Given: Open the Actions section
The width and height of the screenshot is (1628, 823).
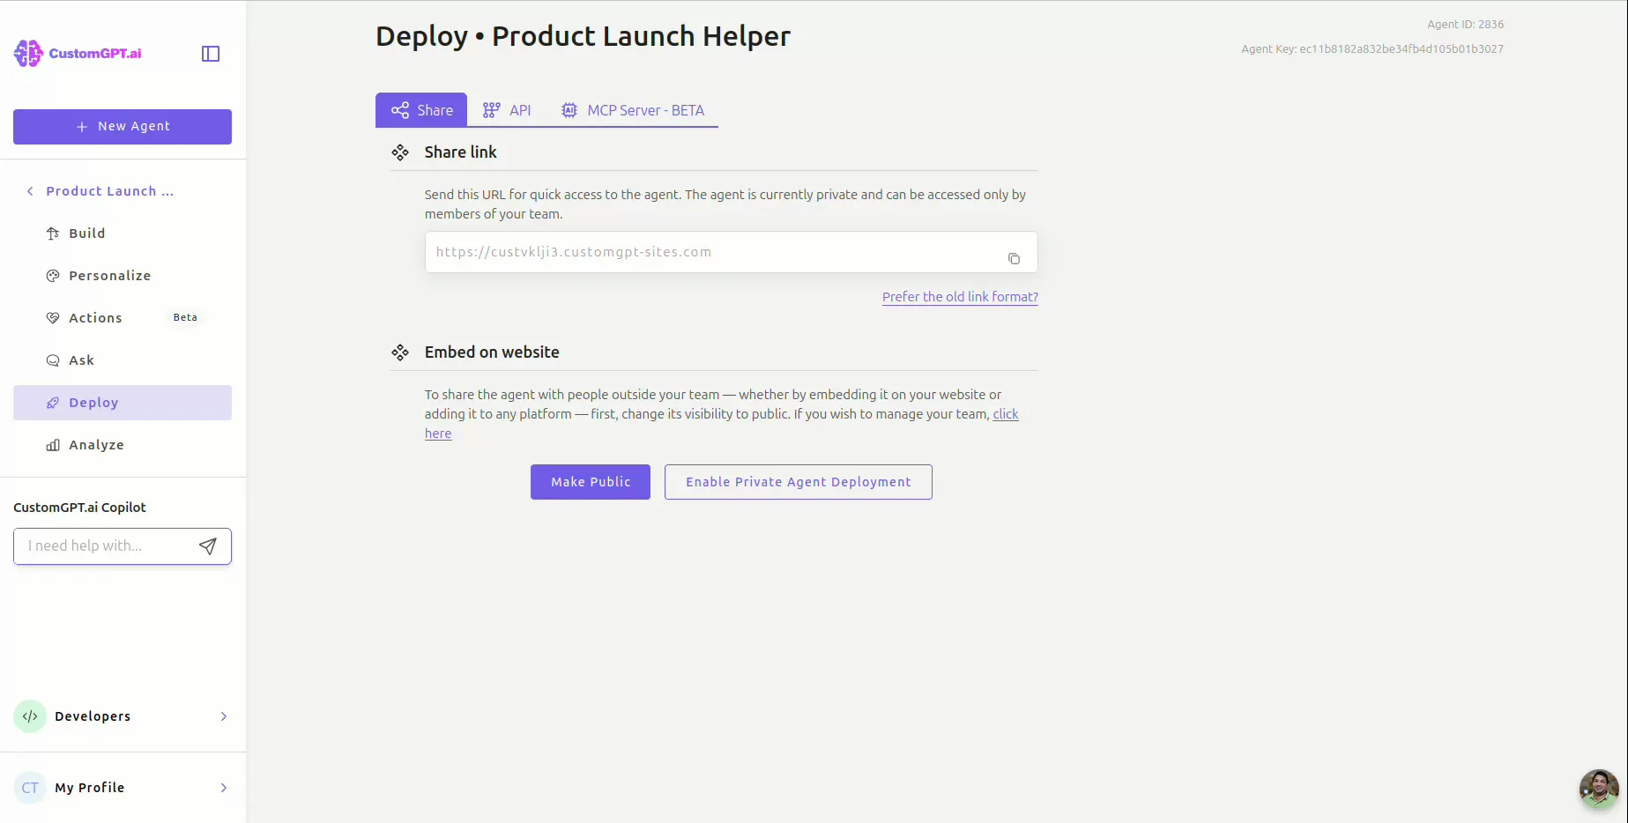Looking at the screenshot, I should tap(123, 318).
